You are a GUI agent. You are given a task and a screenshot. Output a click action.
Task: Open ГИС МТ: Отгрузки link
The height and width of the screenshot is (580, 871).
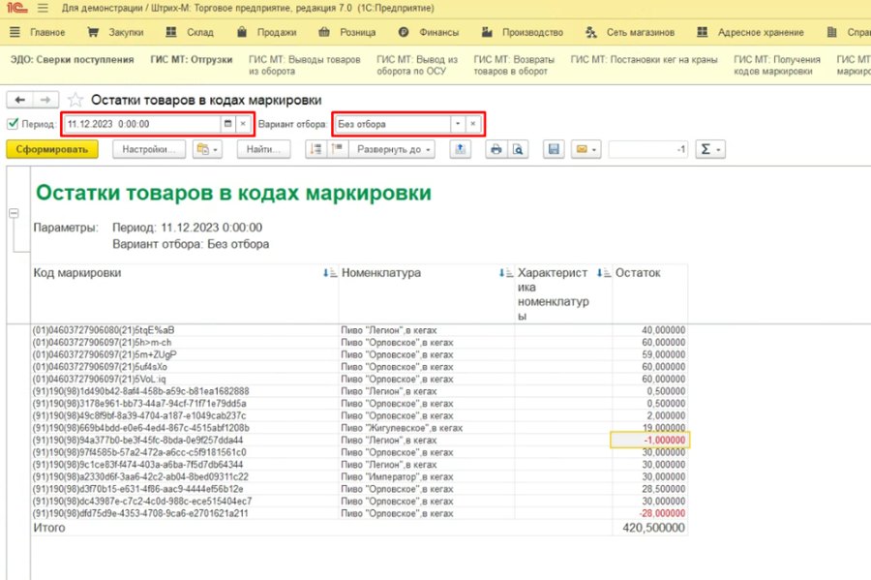click(x=192, y=59)
